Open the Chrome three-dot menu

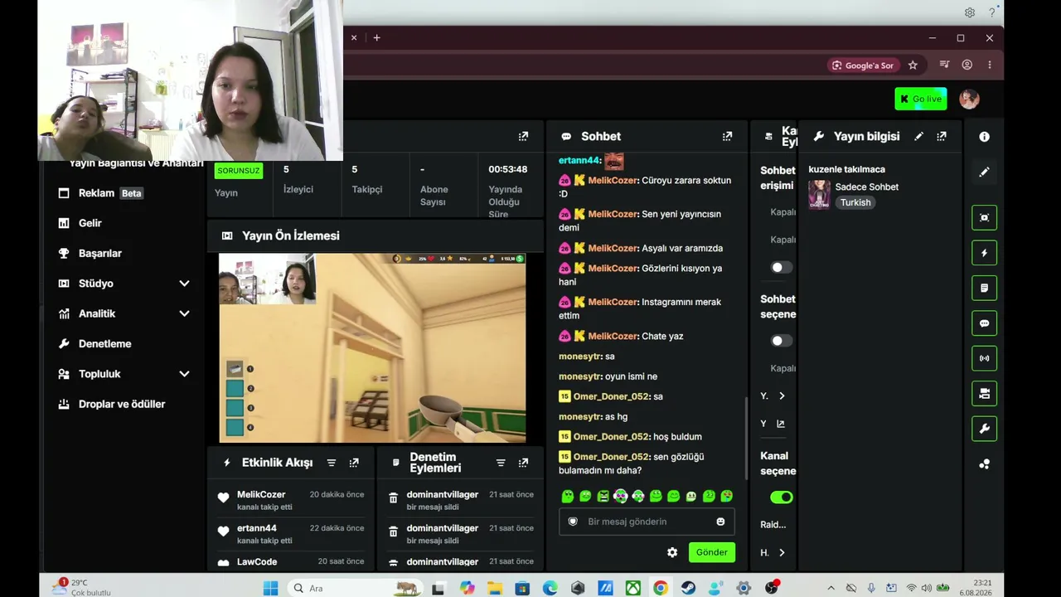pyautogui.click(x=990, y=65)
